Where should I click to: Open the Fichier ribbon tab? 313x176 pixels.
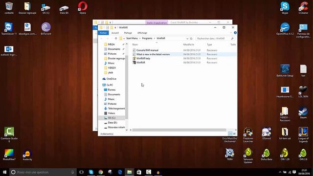(x=103, y=33)
